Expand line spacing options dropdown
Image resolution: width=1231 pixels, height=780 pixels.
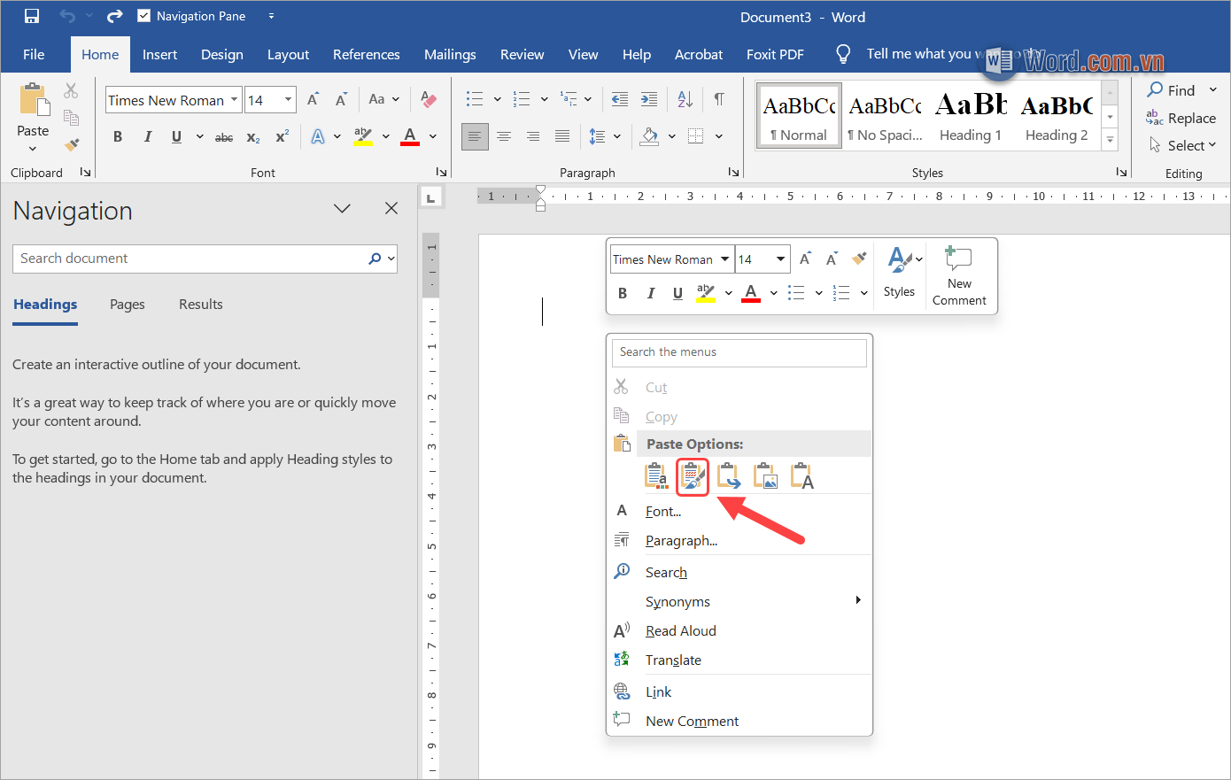[617, 136]
